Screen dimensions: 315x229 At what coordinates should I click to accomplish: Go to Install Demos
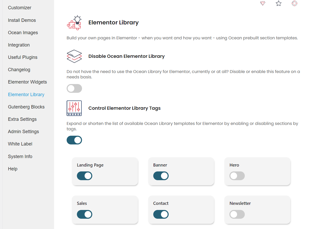(x=22, y=20)
